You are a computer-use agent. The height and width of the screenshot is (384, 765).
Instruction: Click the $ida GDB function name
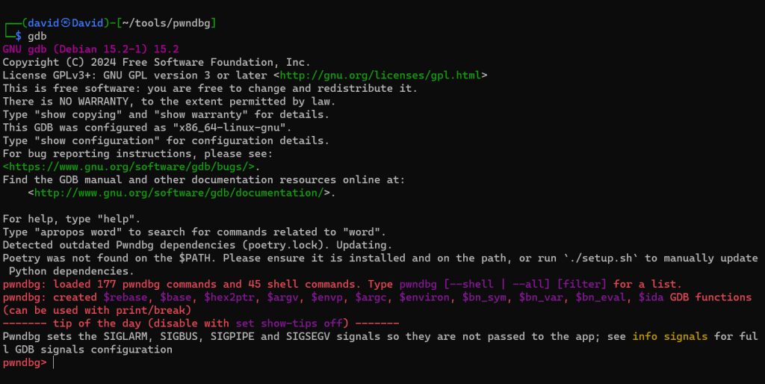point(654,297)
